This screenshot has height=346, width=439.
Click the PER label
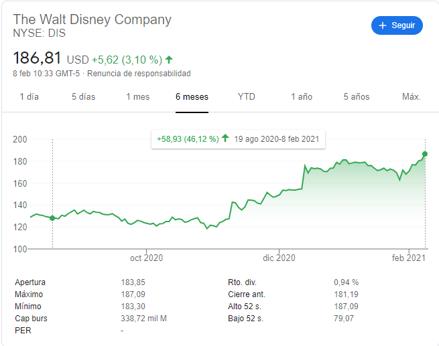[x=23, y=331]
